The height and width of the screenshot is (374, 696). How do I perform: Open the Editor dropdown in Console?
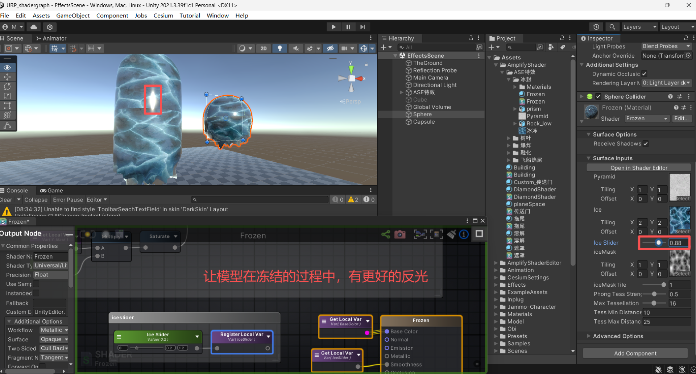click(97, 200)
